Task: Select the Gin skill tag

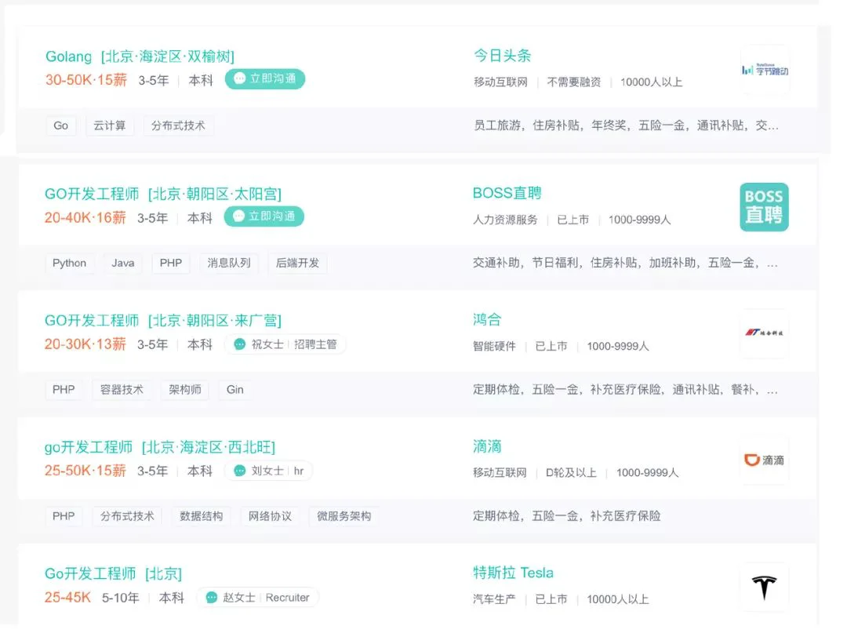Action: (x=234, y=390)
